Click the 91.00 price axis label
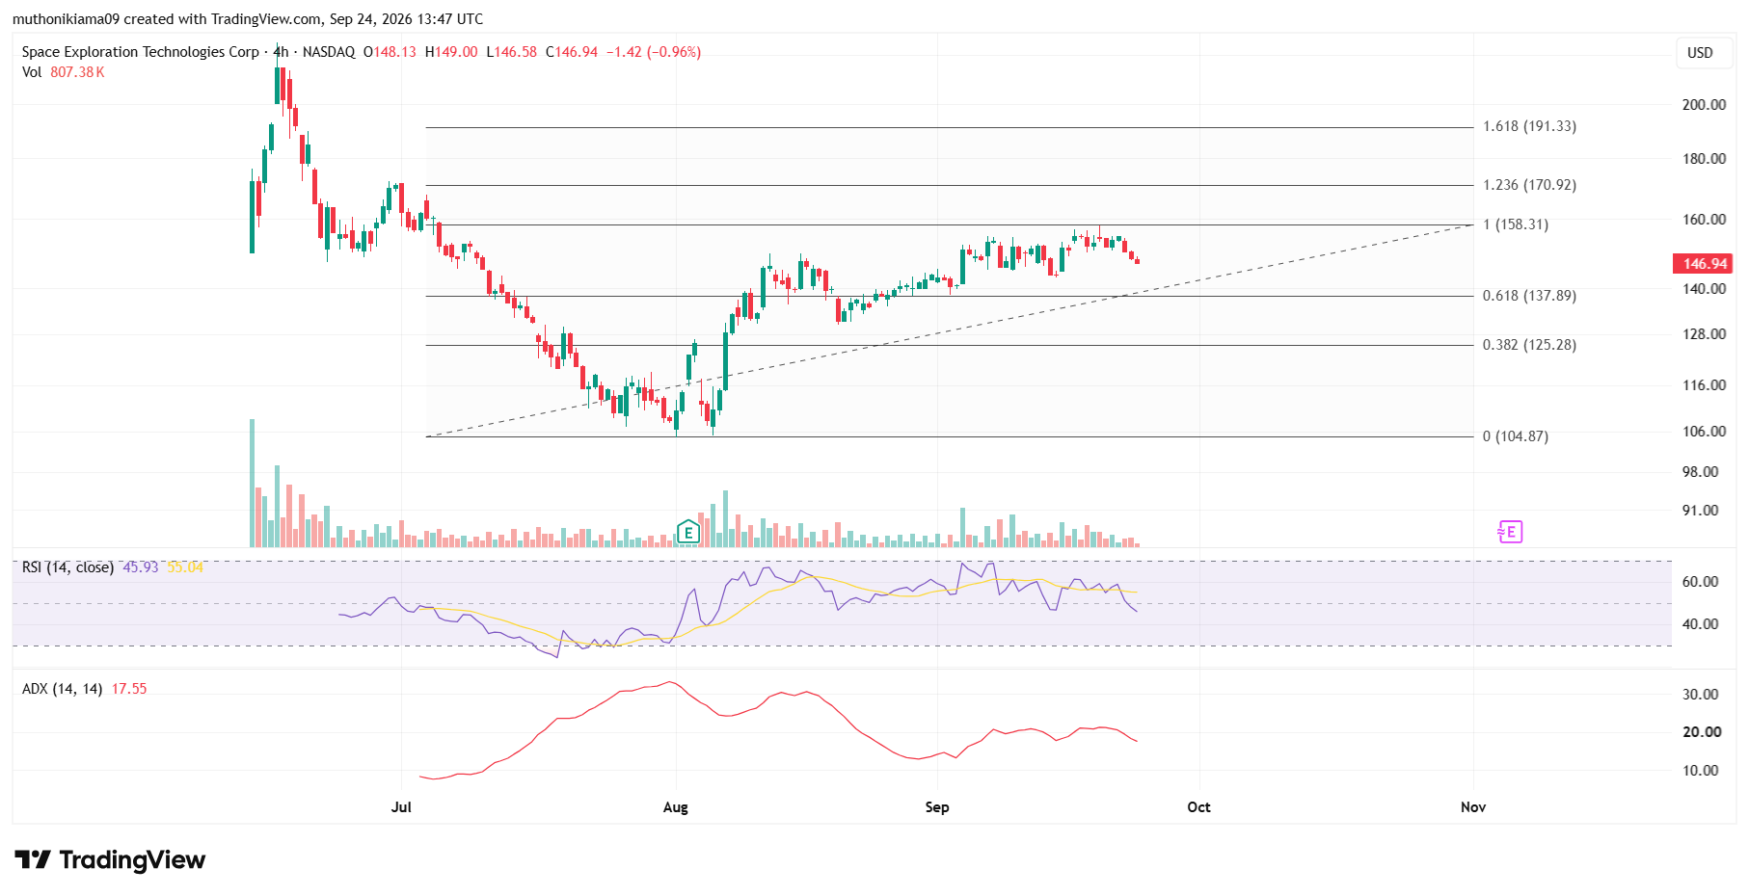1749x896 pixels. 1701,511
